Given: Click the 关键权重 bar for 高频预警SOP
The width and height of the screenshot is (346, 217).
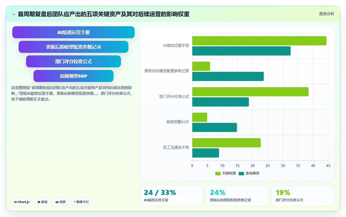Looking at the screenshot, I should coord(200,117).
